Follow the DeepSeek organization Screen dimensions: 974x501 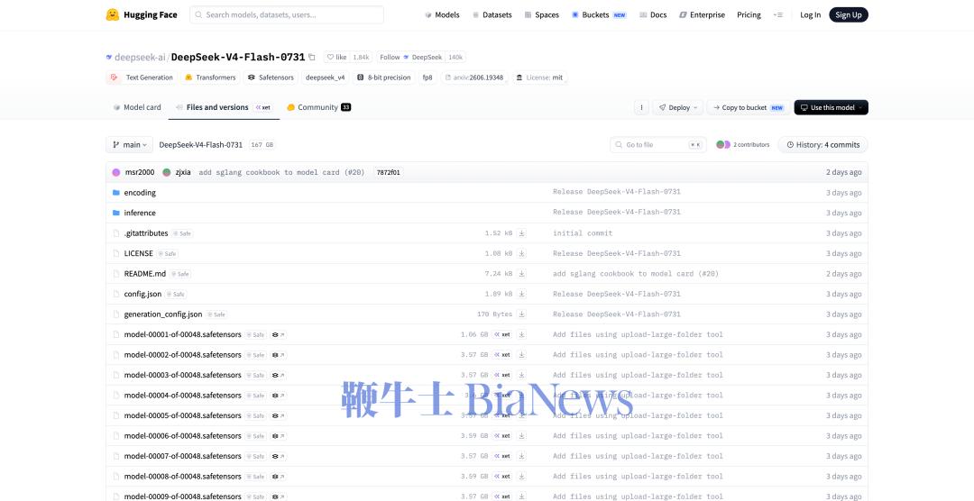tap(410, 57)
